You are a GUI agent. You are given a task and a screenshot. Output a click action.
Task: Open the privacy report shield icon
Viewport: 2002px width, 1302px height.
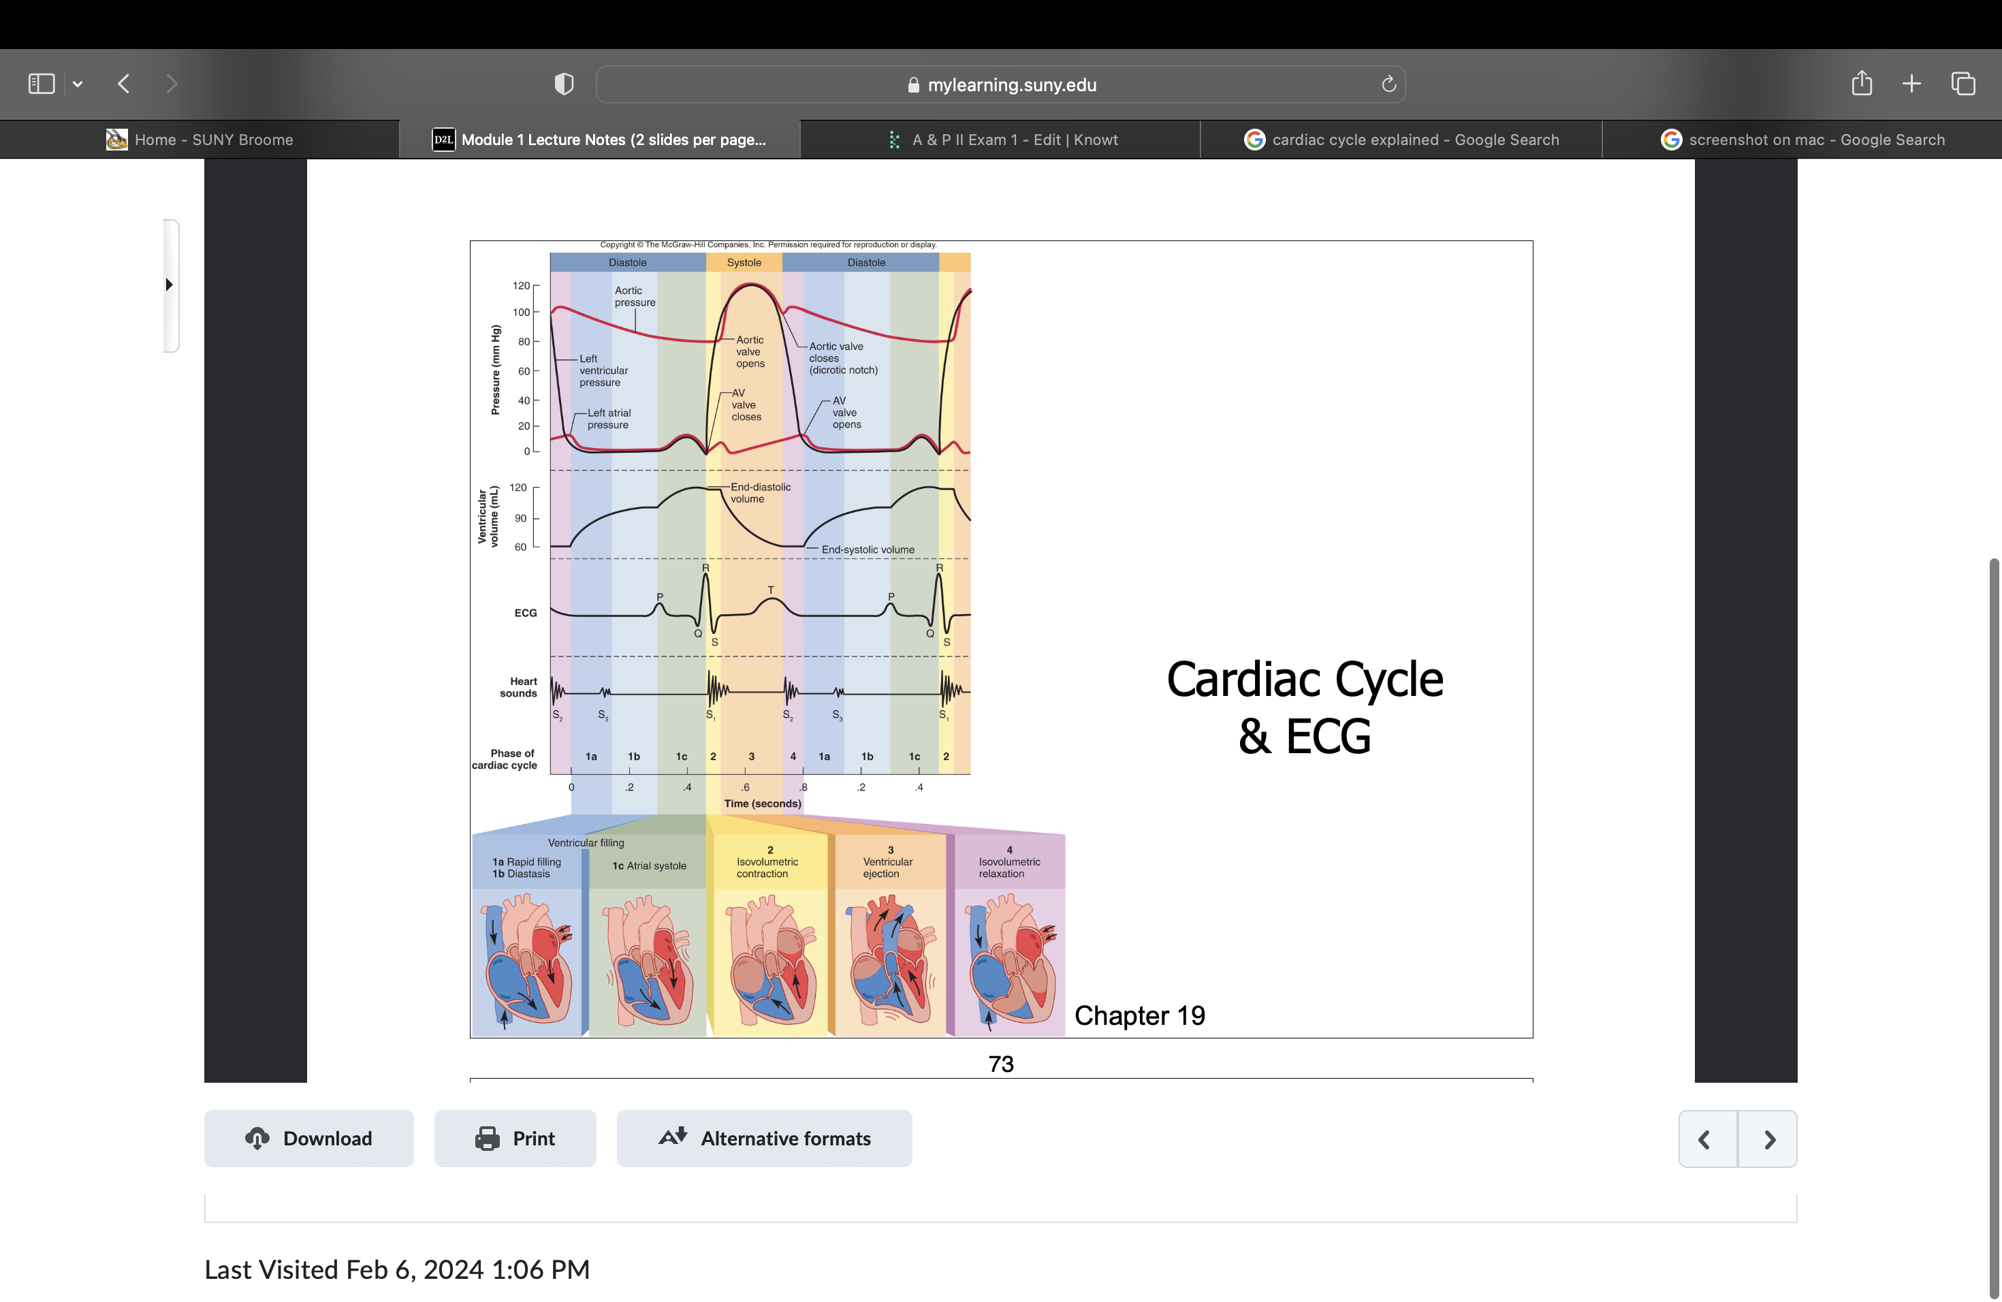564,83
